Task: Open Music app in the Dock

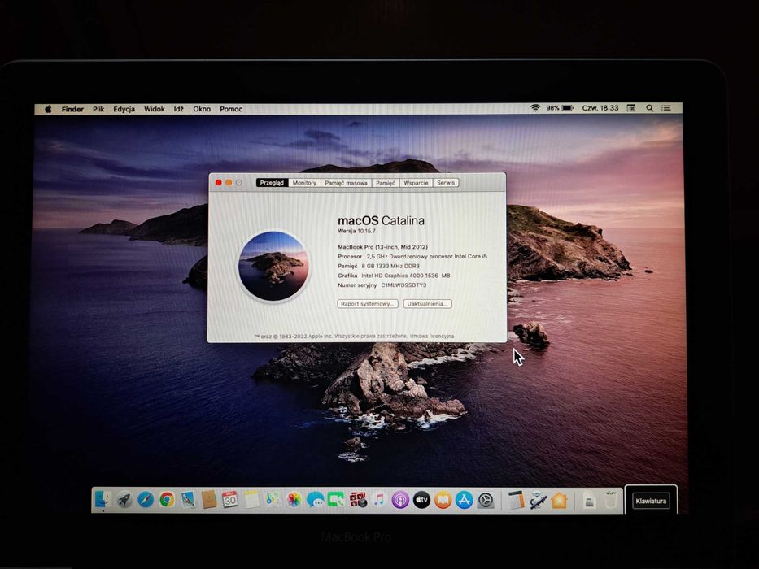Action: click(x=379, y=500)
